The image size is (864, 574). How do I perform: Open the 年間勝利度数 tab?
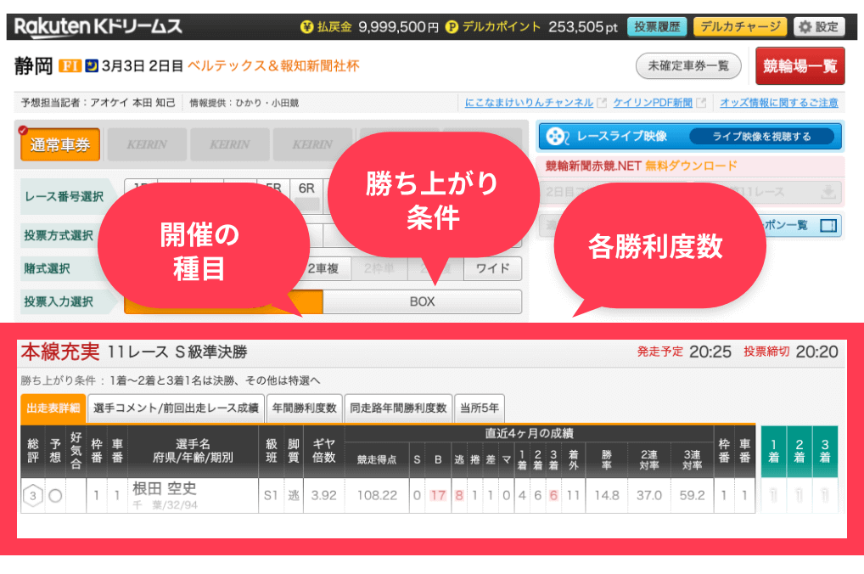click(x=304, y=408)
